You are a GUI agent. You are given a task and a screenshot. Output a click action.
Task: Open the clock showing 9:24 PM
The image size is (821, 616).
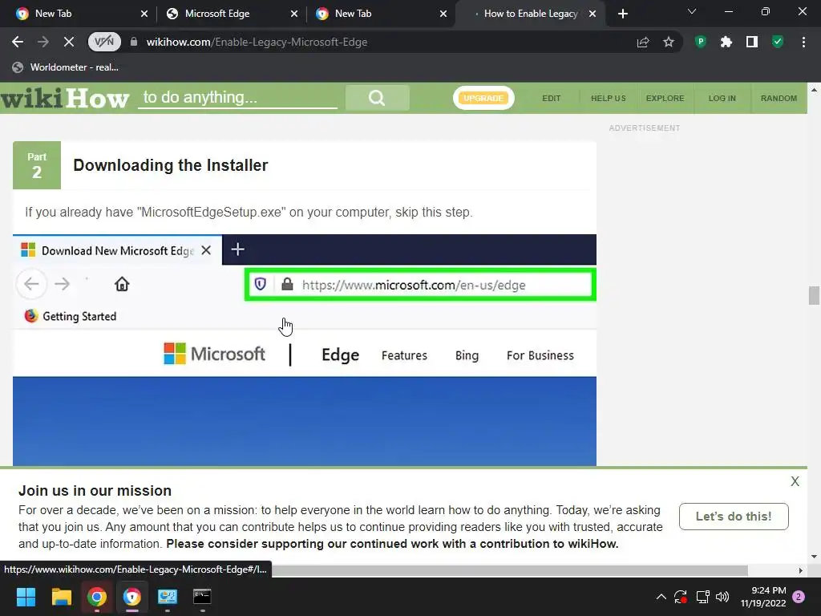(x=763, y=597)
